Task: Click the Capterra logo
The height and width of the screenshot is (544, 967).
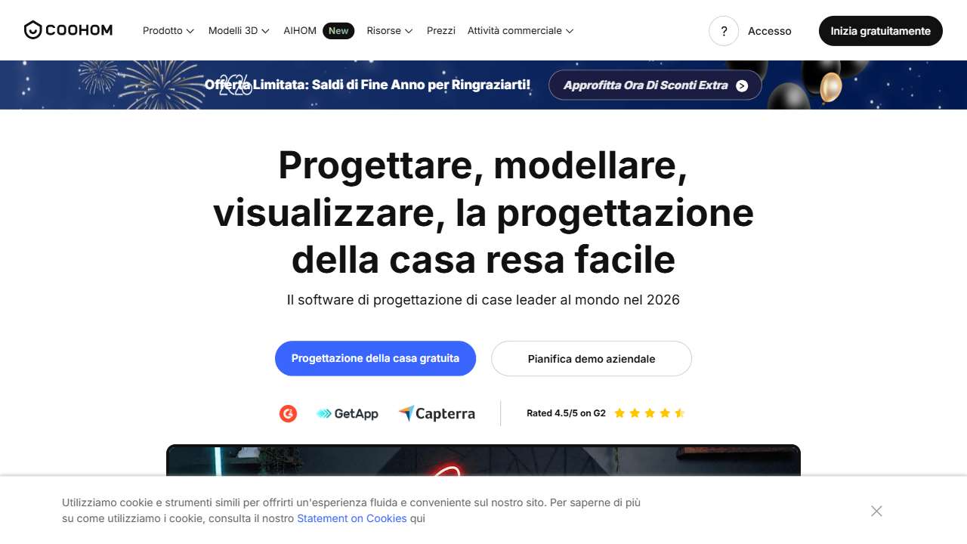Action: 437,413
